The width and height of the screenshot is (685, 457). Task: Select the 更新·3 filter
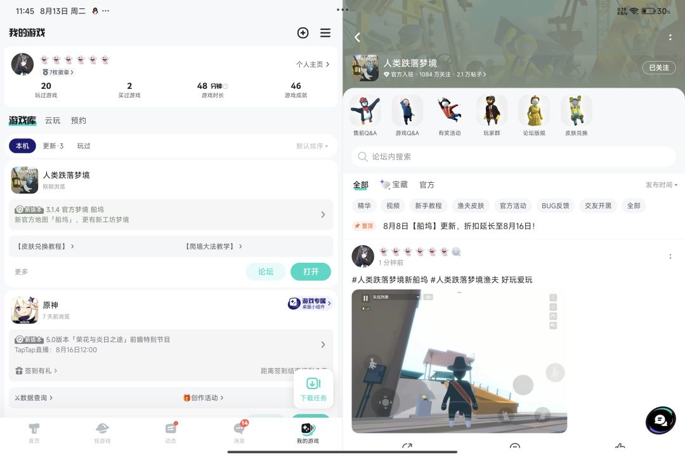pyautogui.click(x=53, y=145)
